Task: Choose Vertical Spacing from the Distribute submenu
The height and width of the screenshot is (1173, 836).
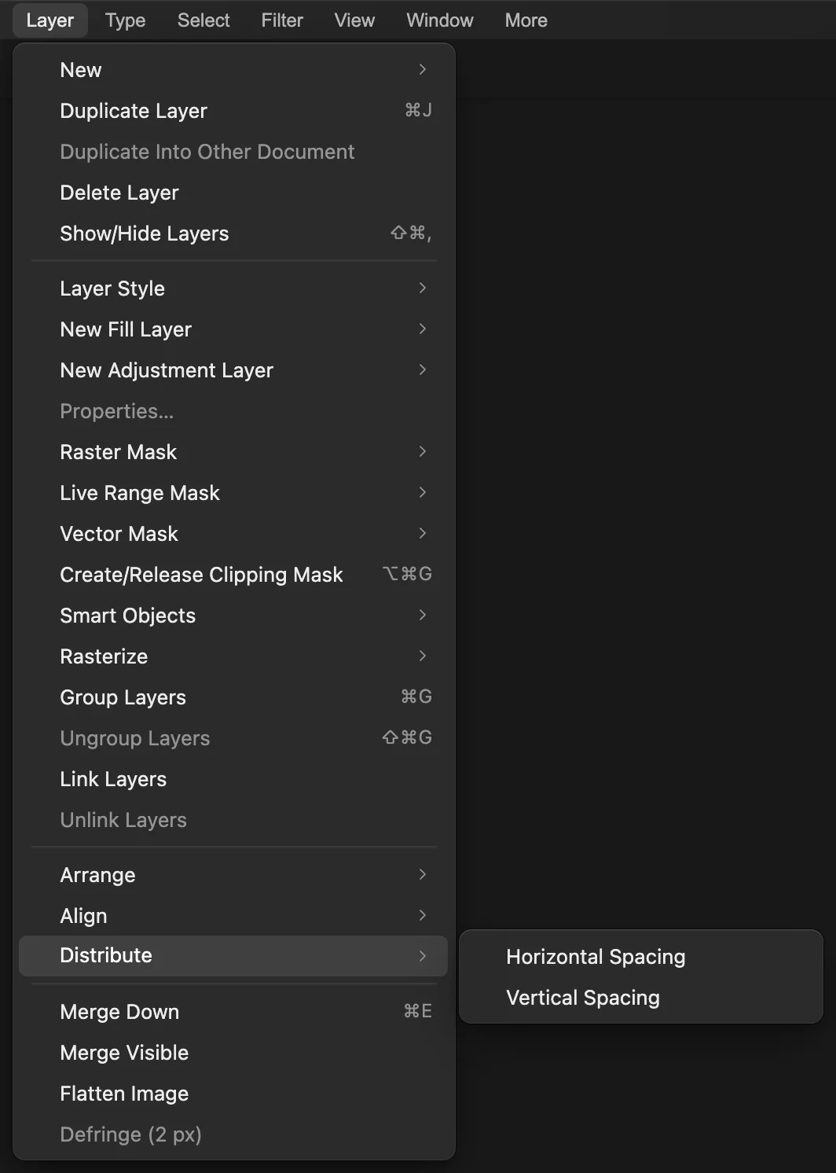Action: click(640, 997)
